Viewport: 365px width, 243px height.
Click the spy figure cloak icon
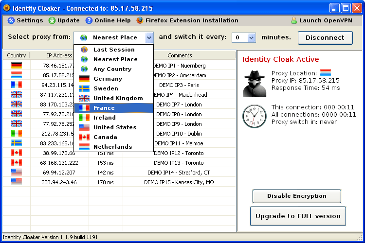click(255, 84)
